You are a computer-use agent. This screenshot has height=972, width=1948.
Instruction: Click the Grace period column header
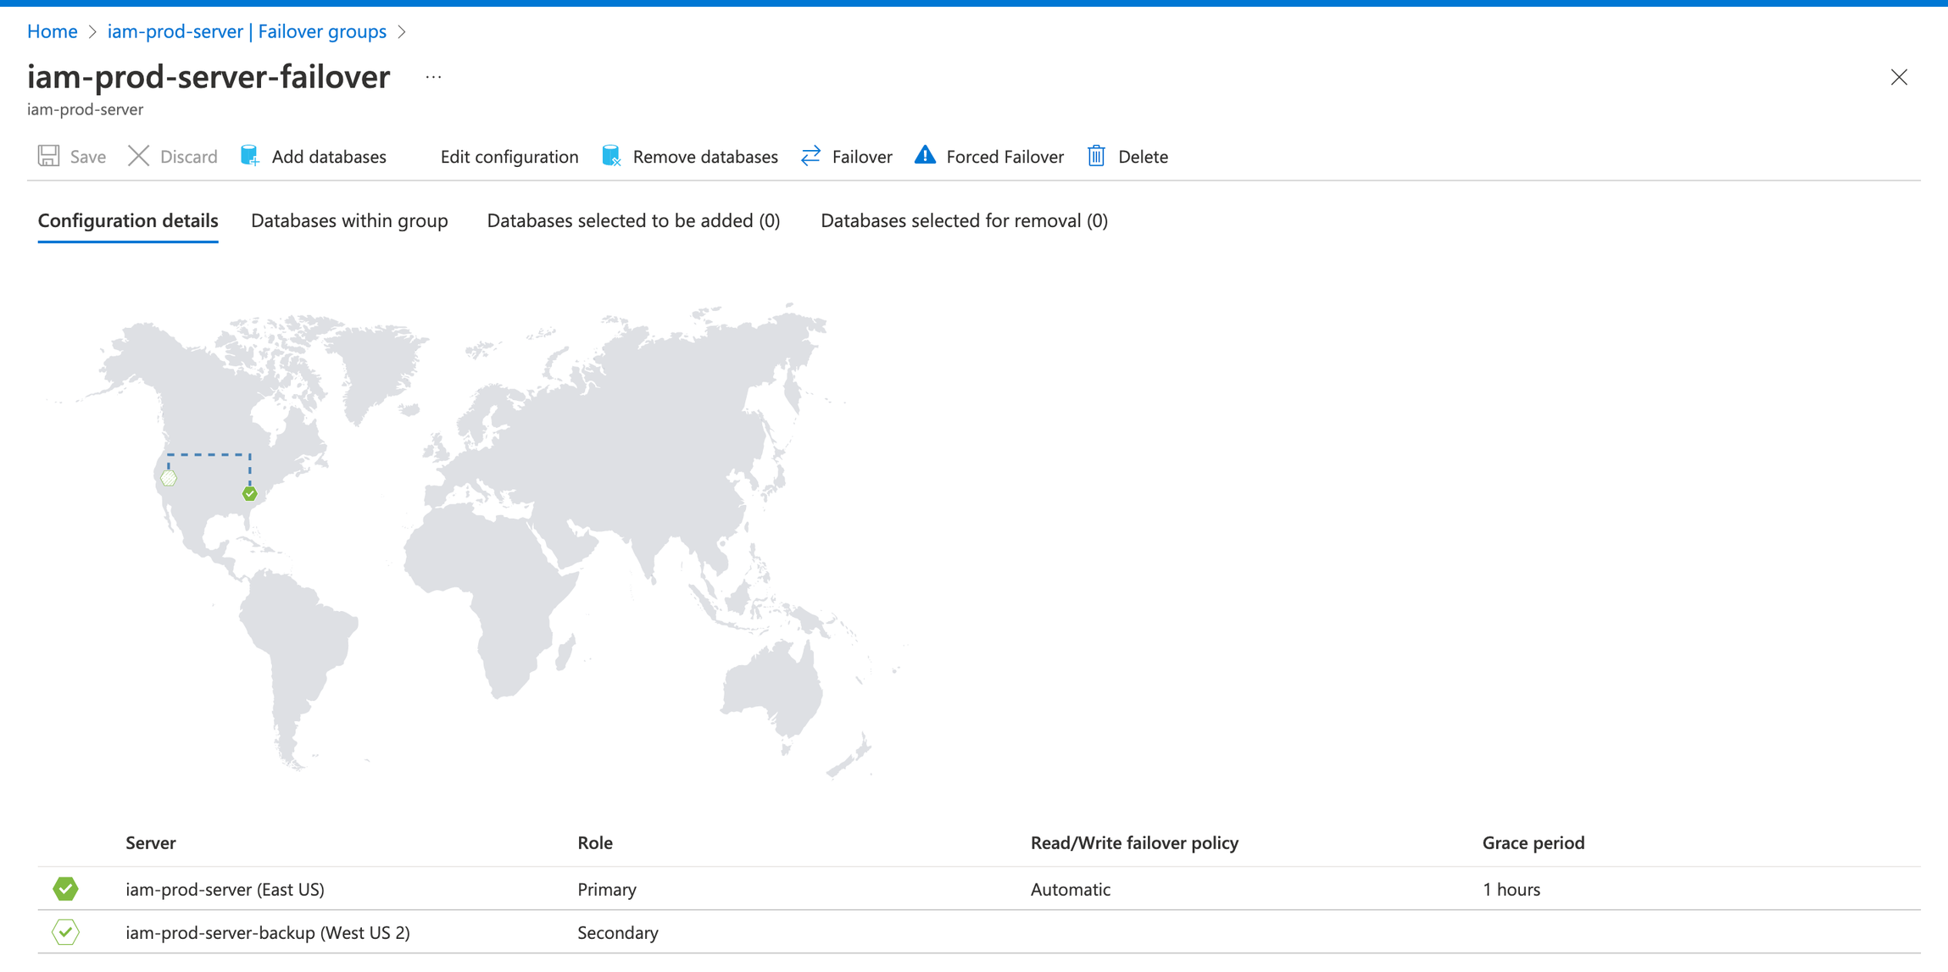coord(1533,842)
